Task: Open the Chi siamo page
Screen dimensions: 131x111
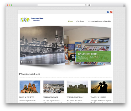Action: coord(80,21)
